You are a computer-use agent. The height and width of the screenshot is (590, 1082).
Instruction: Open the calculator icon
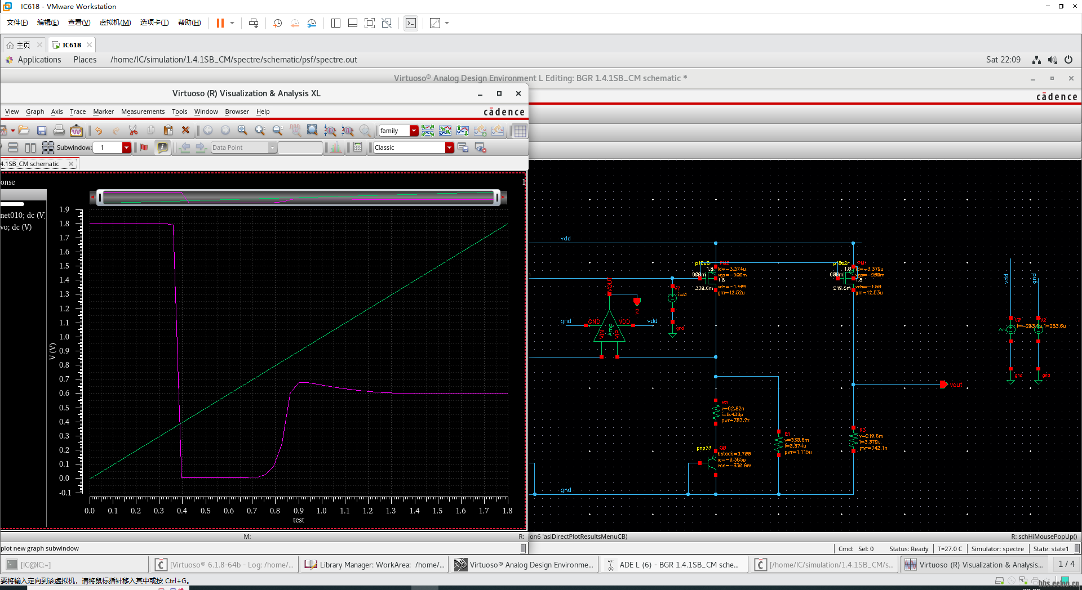(x=357, y=147)
